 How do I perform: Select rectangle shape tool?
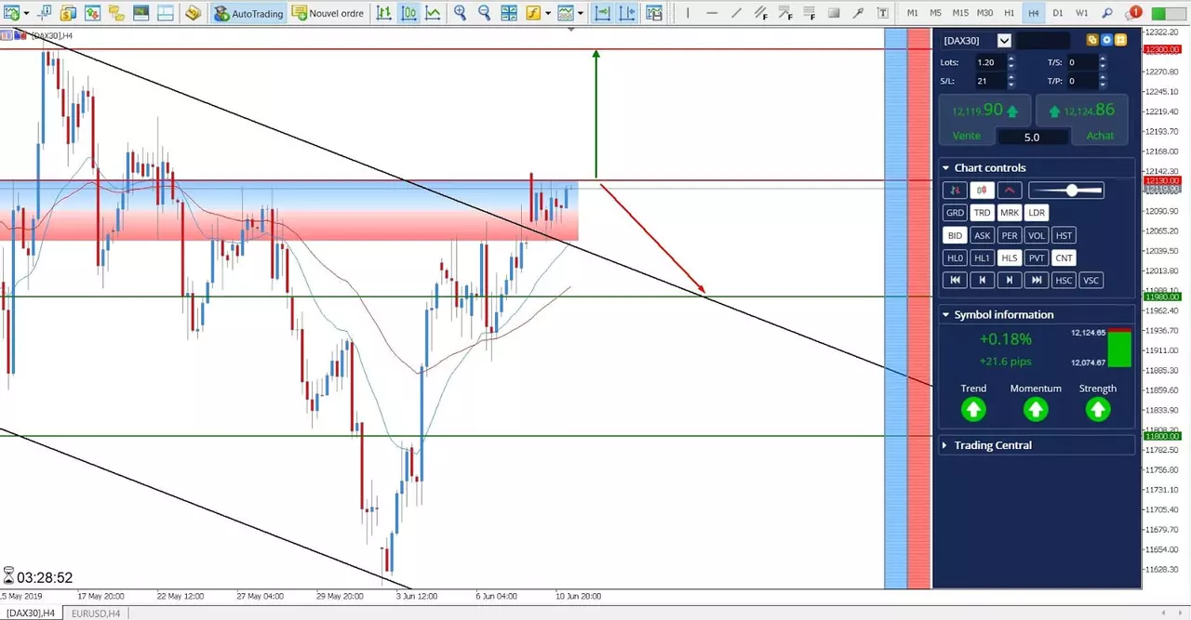coord(833,13)
